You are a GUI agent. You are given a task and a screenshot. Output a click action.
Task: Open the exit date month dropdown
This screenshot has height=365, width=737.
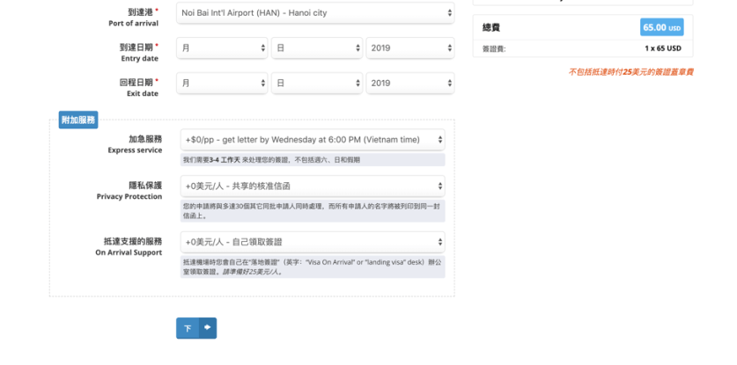222,83
